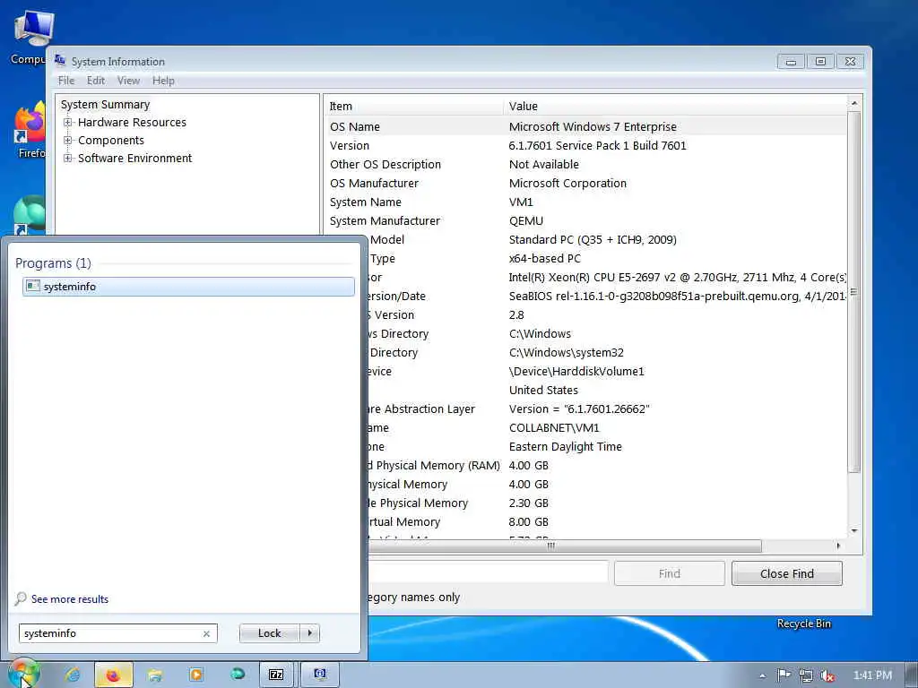Open the Help menu
The height and width of the screenshot is (688, 918).
[163, 81]
